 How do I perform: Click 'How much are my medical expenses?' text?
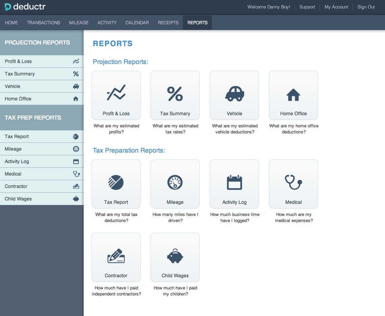pos(294,217)
